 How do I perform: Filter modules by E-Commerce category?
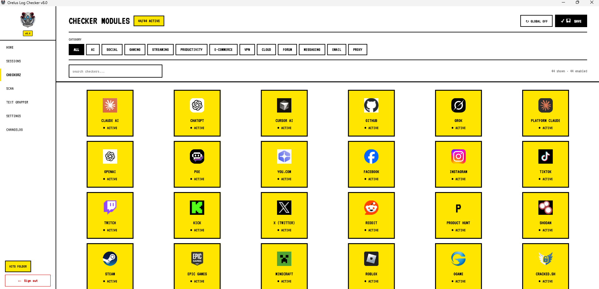224,50
